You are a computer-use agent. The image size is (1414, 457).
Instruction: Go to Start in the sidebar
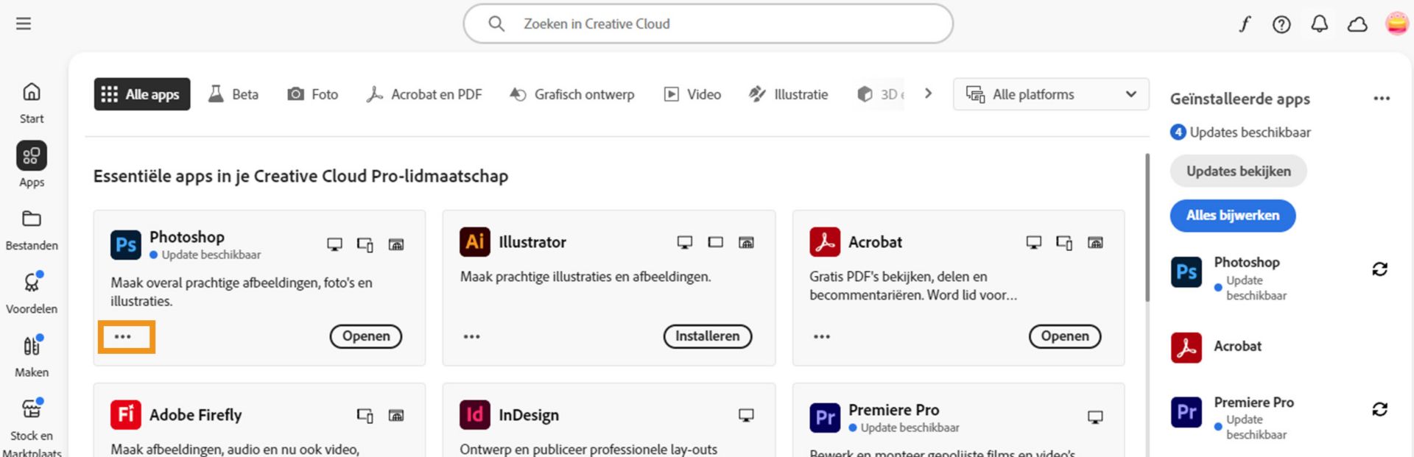(x=31, y=103)
